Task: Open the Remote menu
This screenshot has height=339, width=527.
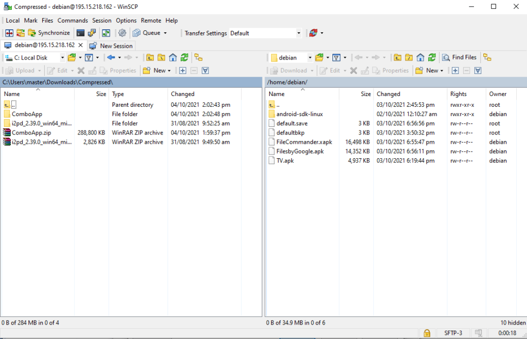Action: (x=151, y=21)
